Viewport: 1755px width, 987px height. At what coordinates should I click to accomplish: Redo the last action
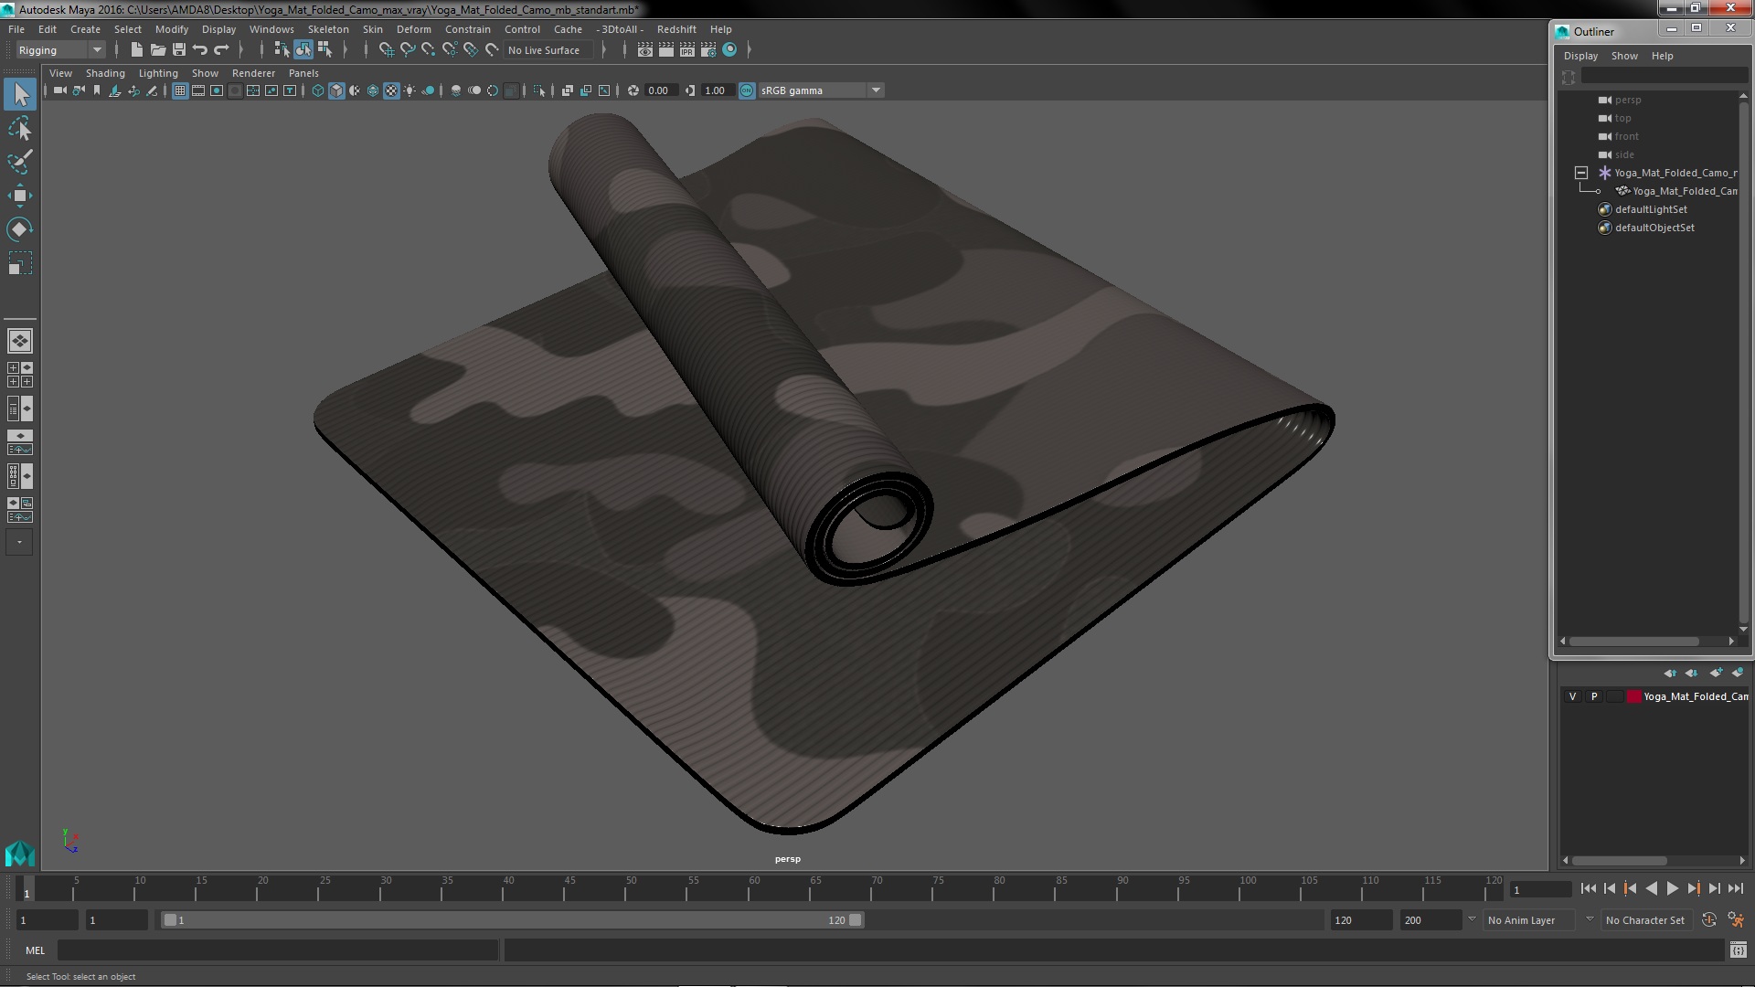(x=221, y=50)
